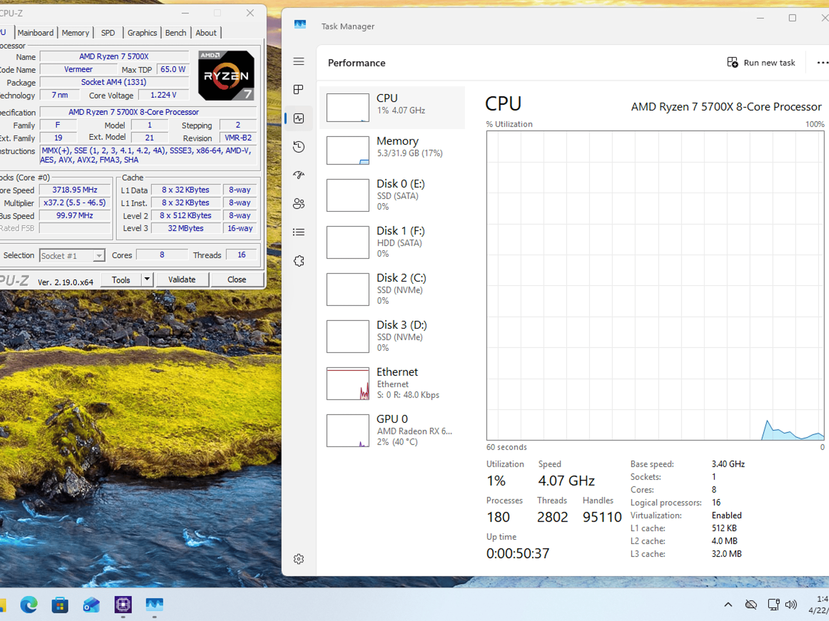Click the cloud sync tray icon
829x621 pixels.
point(751,605)
